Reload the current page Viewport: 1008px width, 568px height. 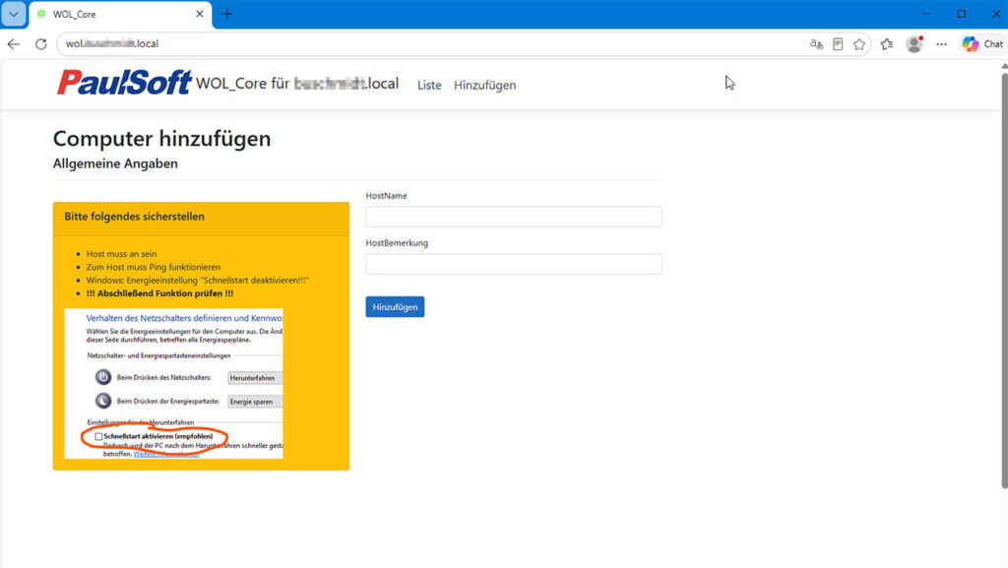point(41,43)
